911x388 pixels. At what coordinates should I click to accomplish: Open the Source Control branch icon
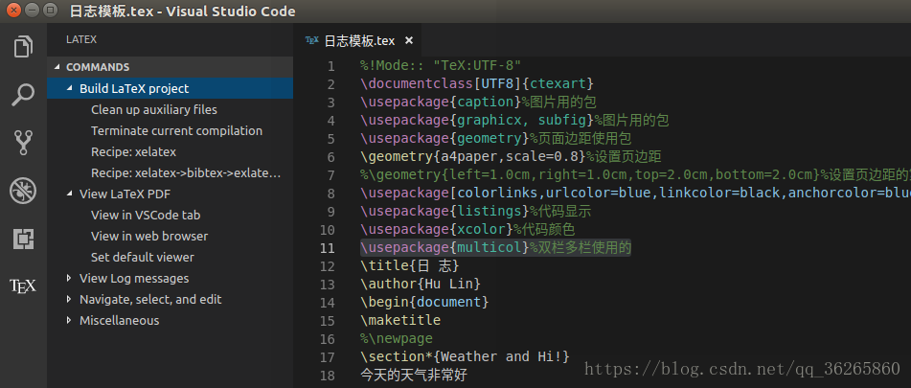click(x=23, y=143)
